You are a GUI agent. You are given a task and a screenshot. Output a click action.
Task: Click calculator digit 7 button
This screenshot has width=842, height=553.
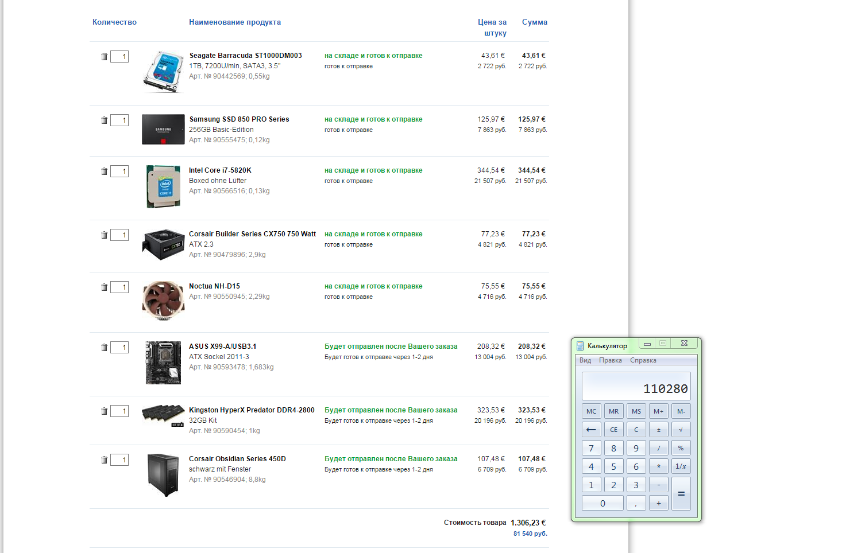pyautogui.click(x=591, y=448)
